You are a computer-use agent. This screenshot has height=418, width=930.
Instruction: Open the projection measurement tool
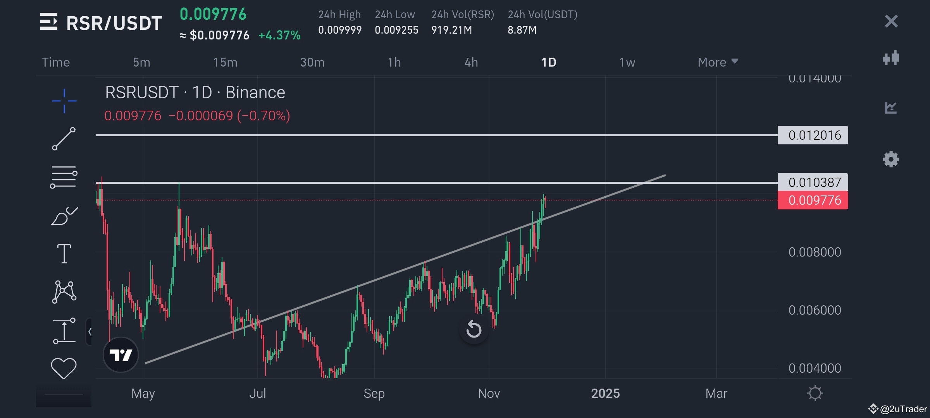click(63, 330)
